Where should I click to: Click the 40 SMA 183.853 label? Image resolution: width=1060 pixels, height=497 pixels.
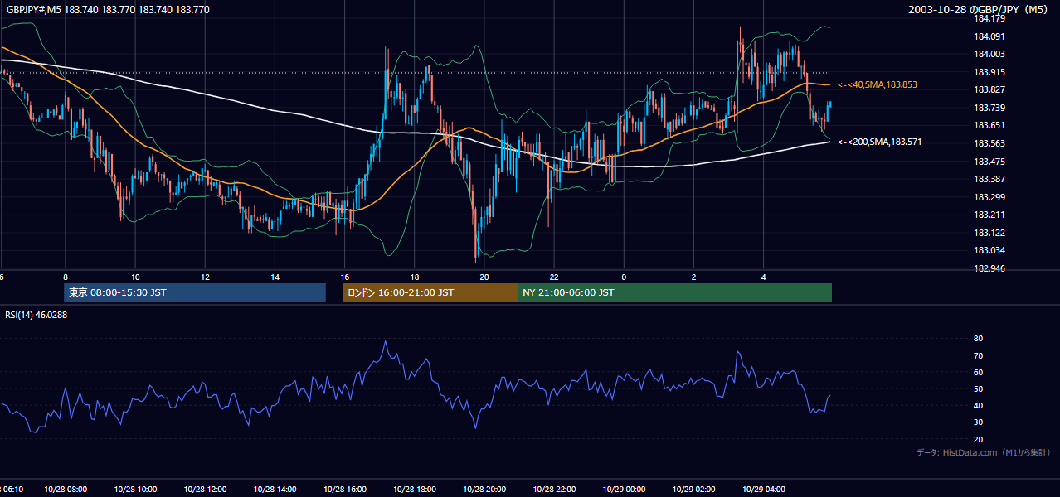pos(878,84)
